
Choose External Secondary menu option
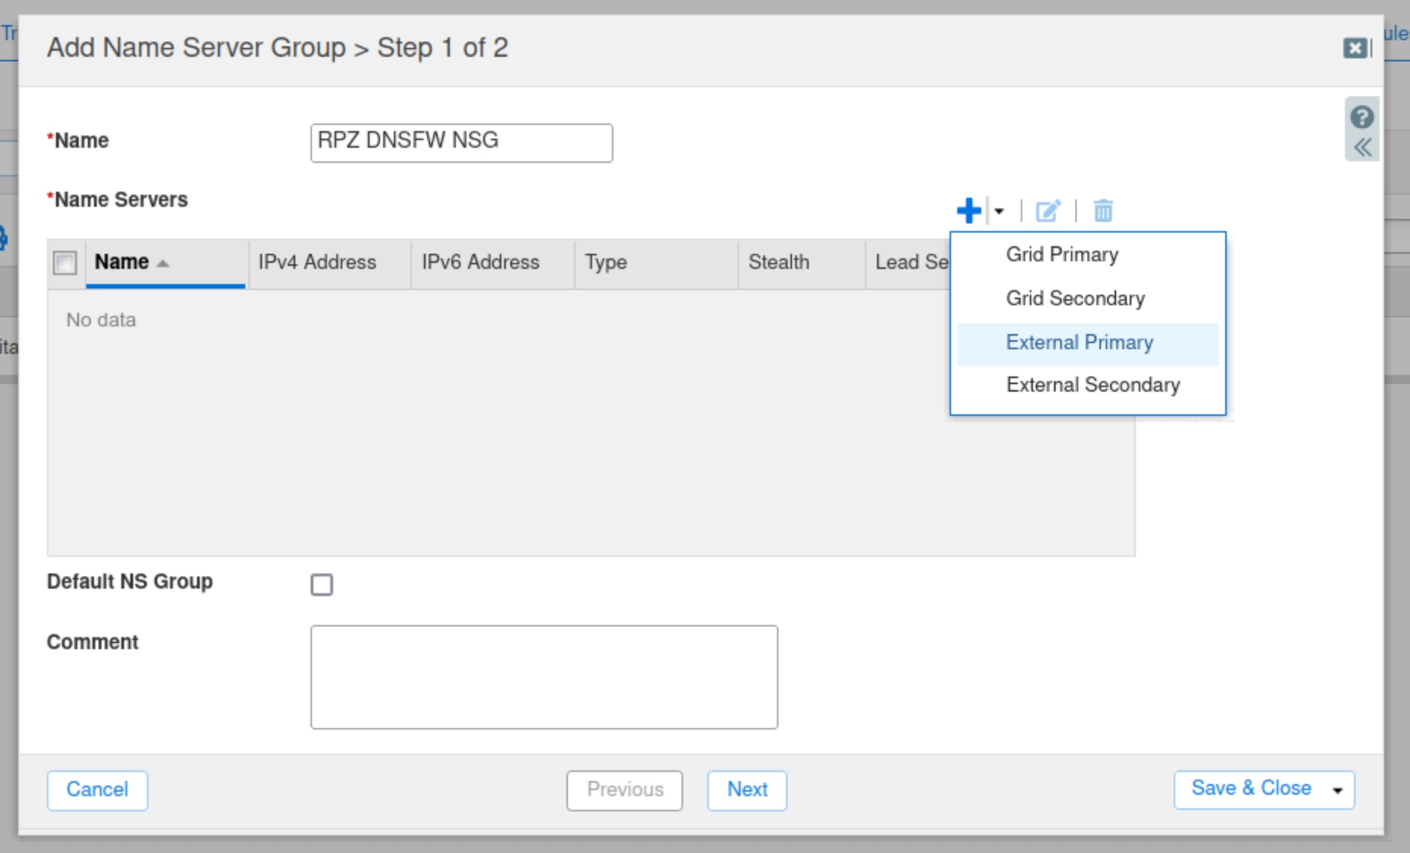click(x=1092, y=385)
